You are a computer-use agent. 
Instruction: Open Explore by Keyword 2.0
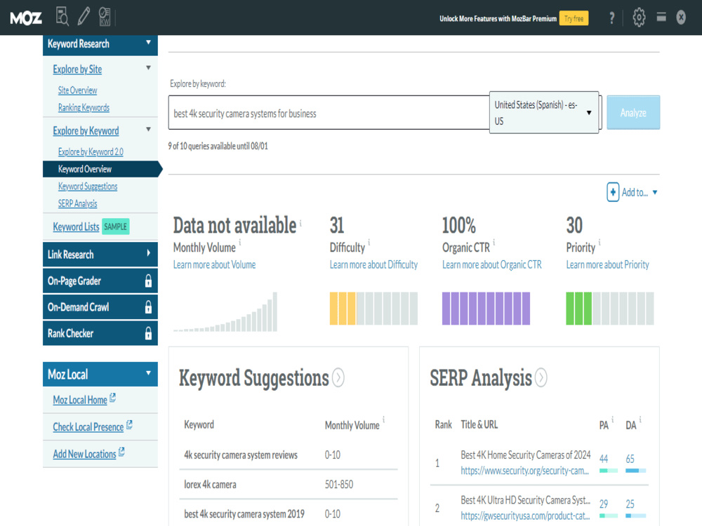click(x=91, y=152)
